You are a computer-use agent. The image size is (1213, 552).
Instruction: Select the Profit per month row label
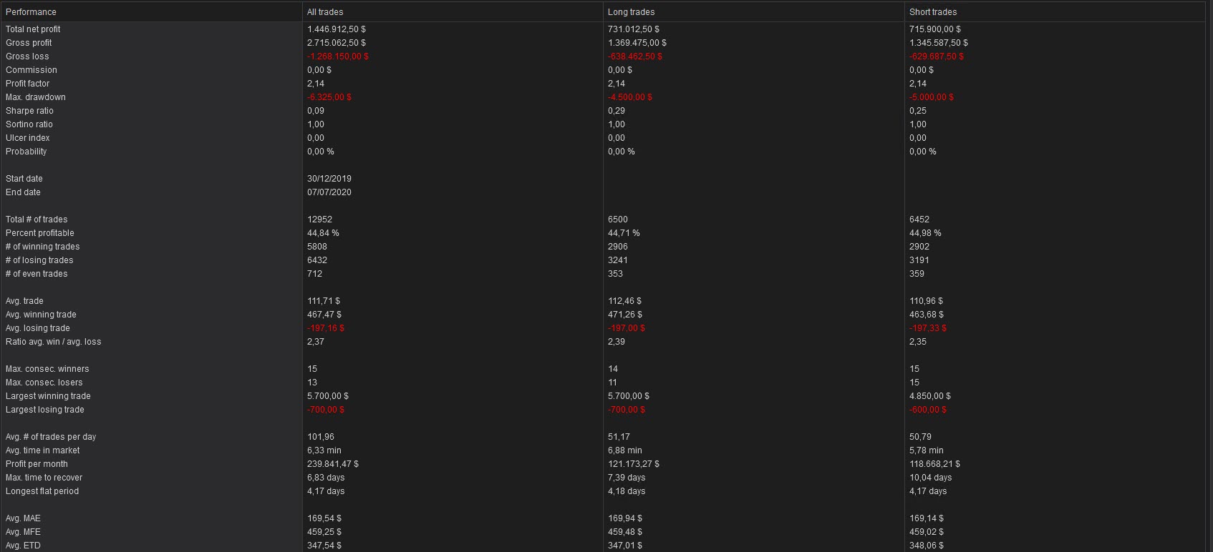click(x=37, y=464)
